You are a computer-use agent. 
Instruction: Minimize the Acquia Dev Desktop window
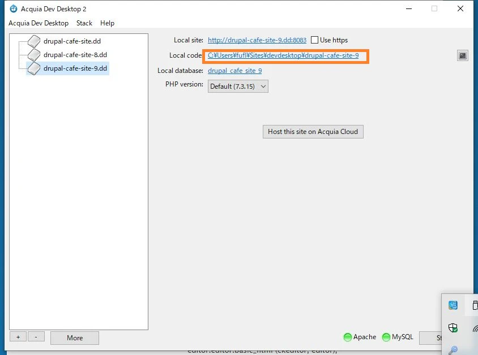click(409, 8)
